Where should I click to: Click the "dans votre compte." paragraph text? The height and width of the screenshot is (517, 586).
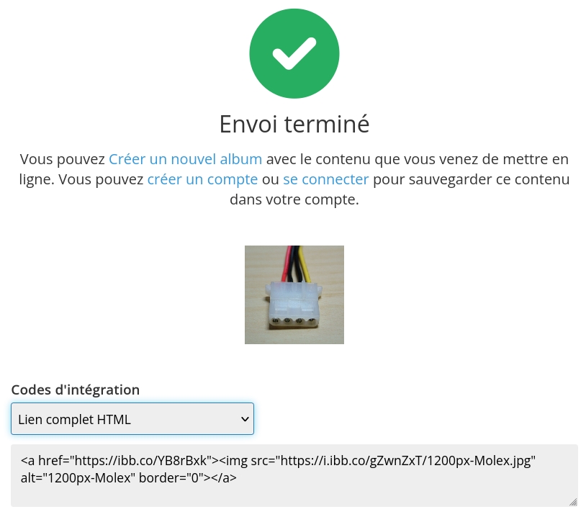(294, 199)
